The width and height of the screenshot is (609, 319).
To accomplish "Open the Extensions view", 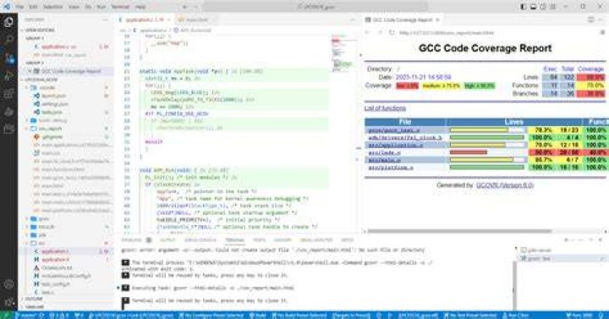I will click(8, 94).
